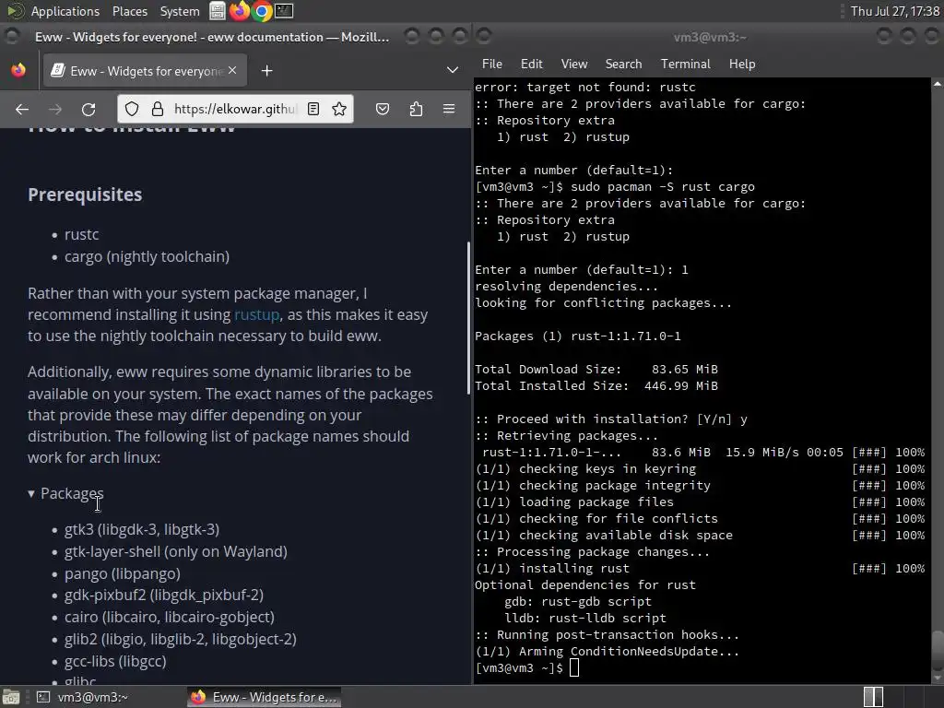Collapse the Packages disclosure section
Image resolution: width=944 pixels, height=708 pixels.
pyautogui.click(x=65, y=494)
